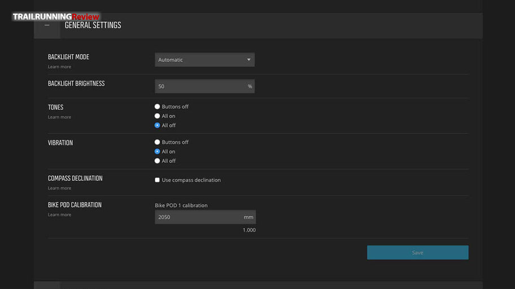The image size is (515, 289).
Task: Open the Backlight Mode dropdown
Action: click(204, 60)
